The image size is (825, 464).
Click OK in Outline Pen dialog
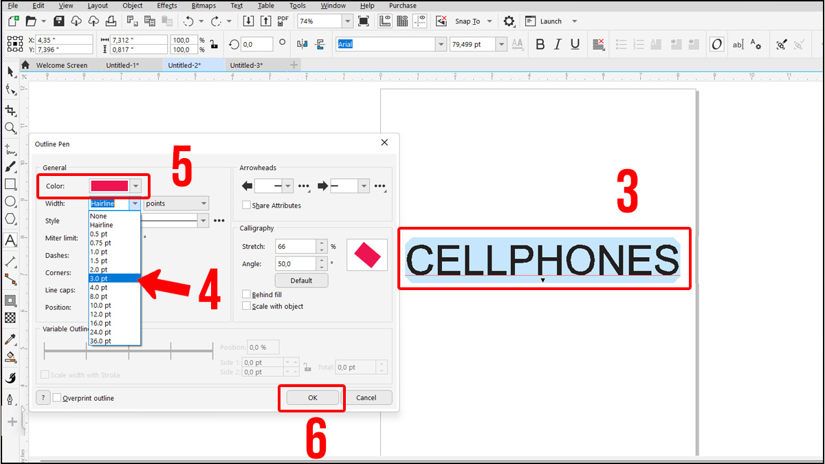312,397
